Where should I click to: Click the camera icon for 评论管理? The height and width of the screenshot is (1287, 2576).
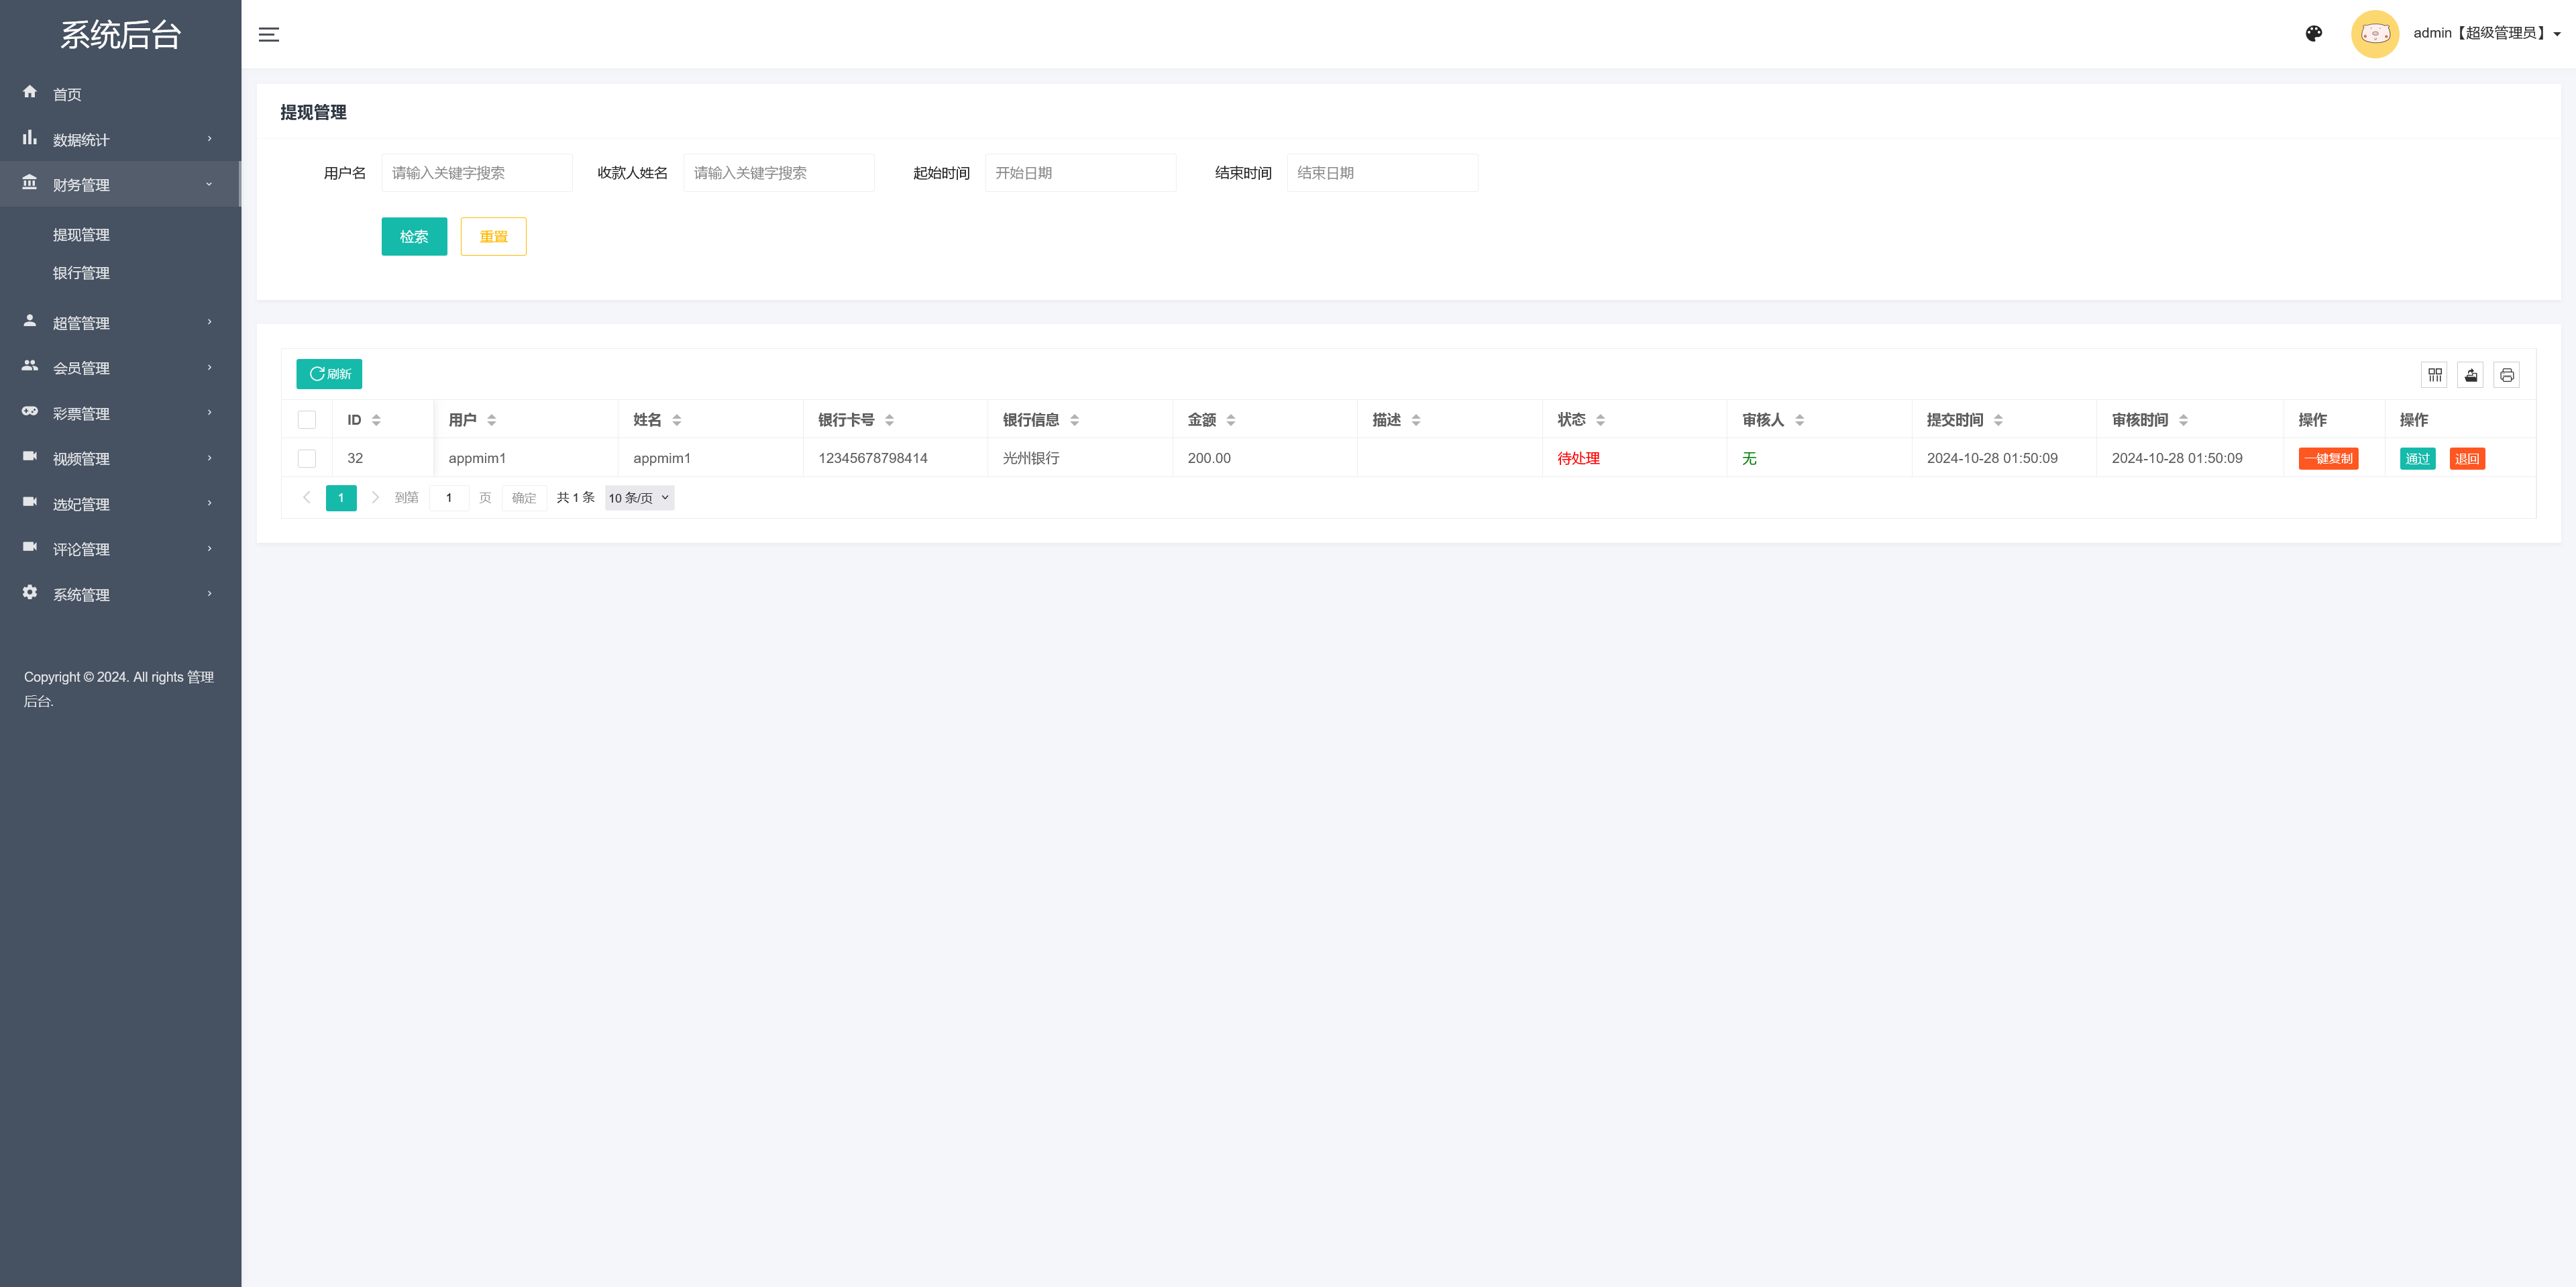[x=30, y=546]
